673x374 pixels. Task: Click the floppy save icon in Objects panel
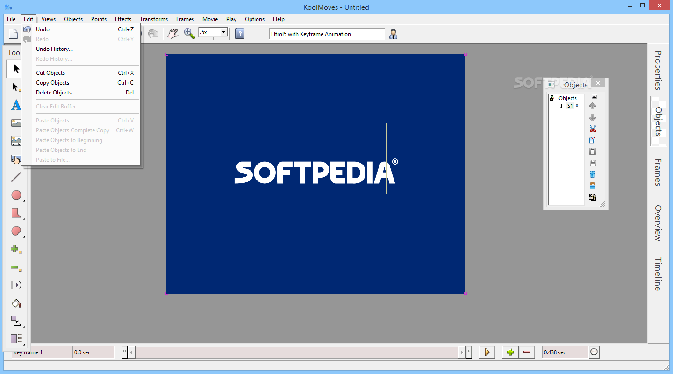pyautogui.click(x=593, y=163)
